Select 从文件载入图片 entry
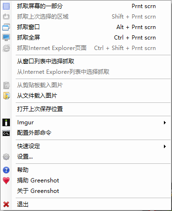 86,96
